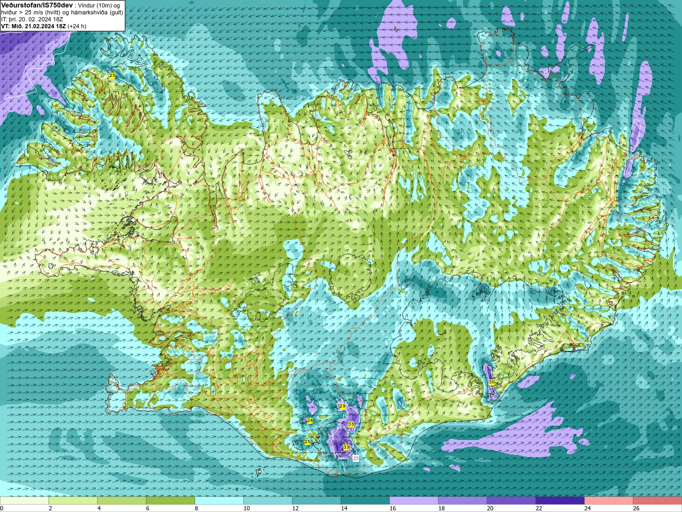Click the legend scale number 6

(148, 508)
